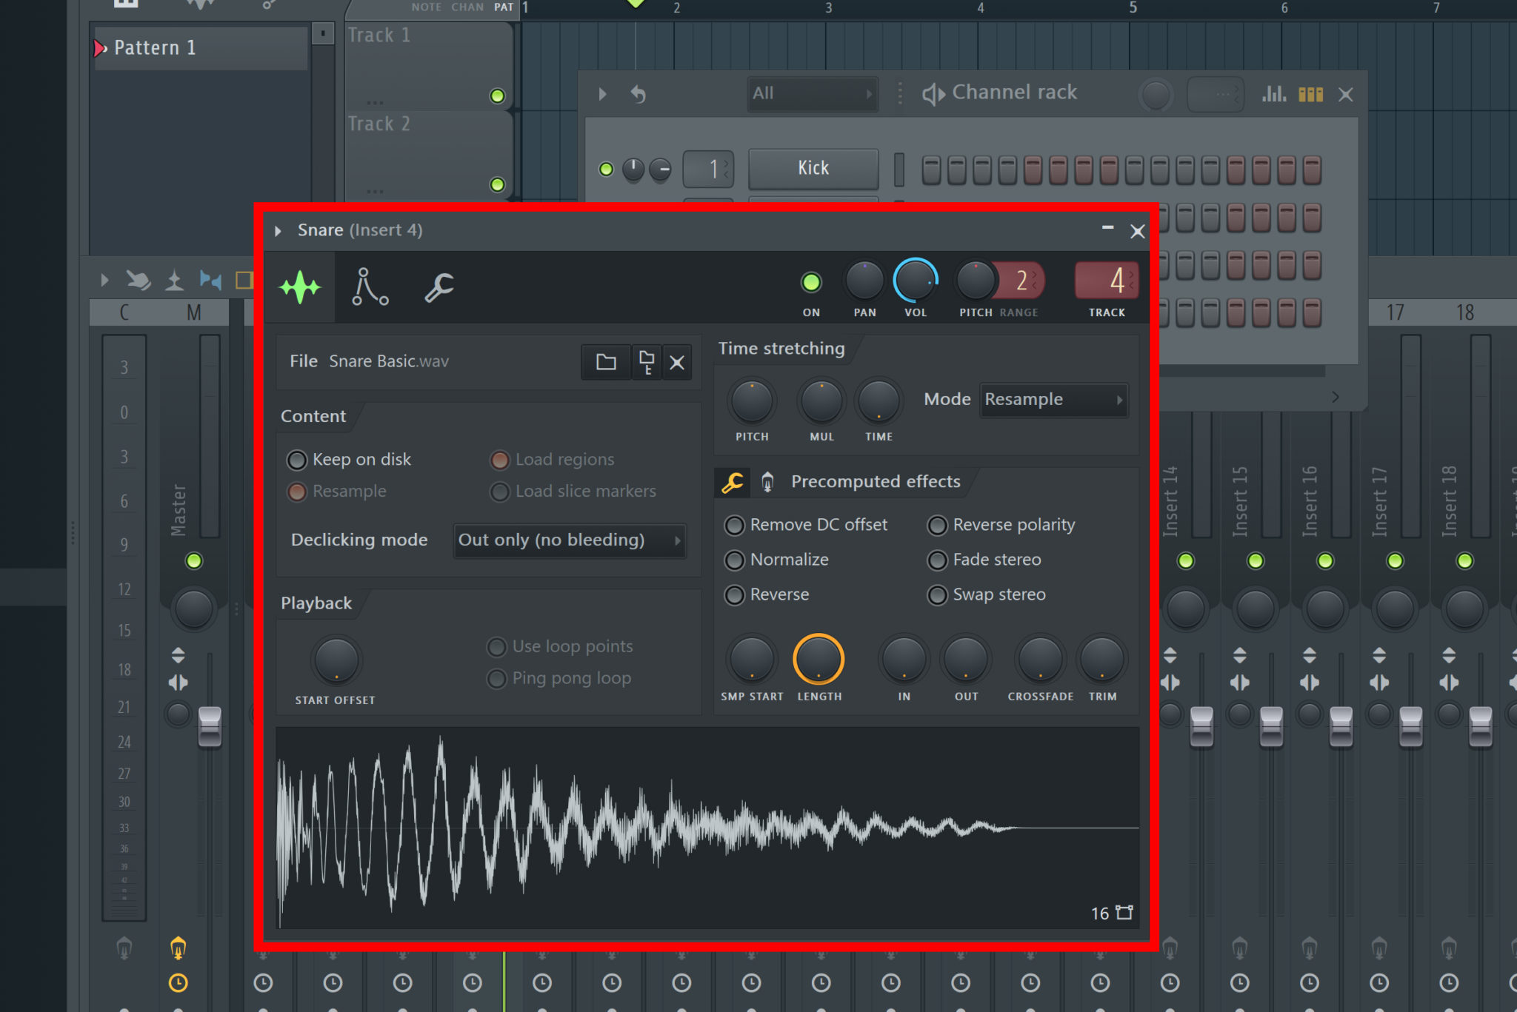Click the undo arrow in Channel rack
The width and height of the screenshot is (1517, 1012).
639,94
